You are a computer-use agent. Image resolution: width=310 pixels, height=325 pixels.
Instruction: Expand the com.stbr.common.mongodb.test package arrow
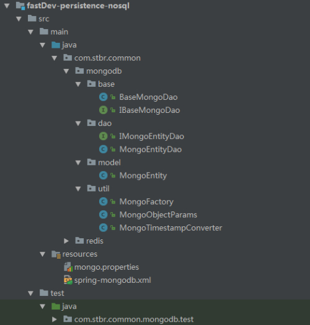click(55, 319)
